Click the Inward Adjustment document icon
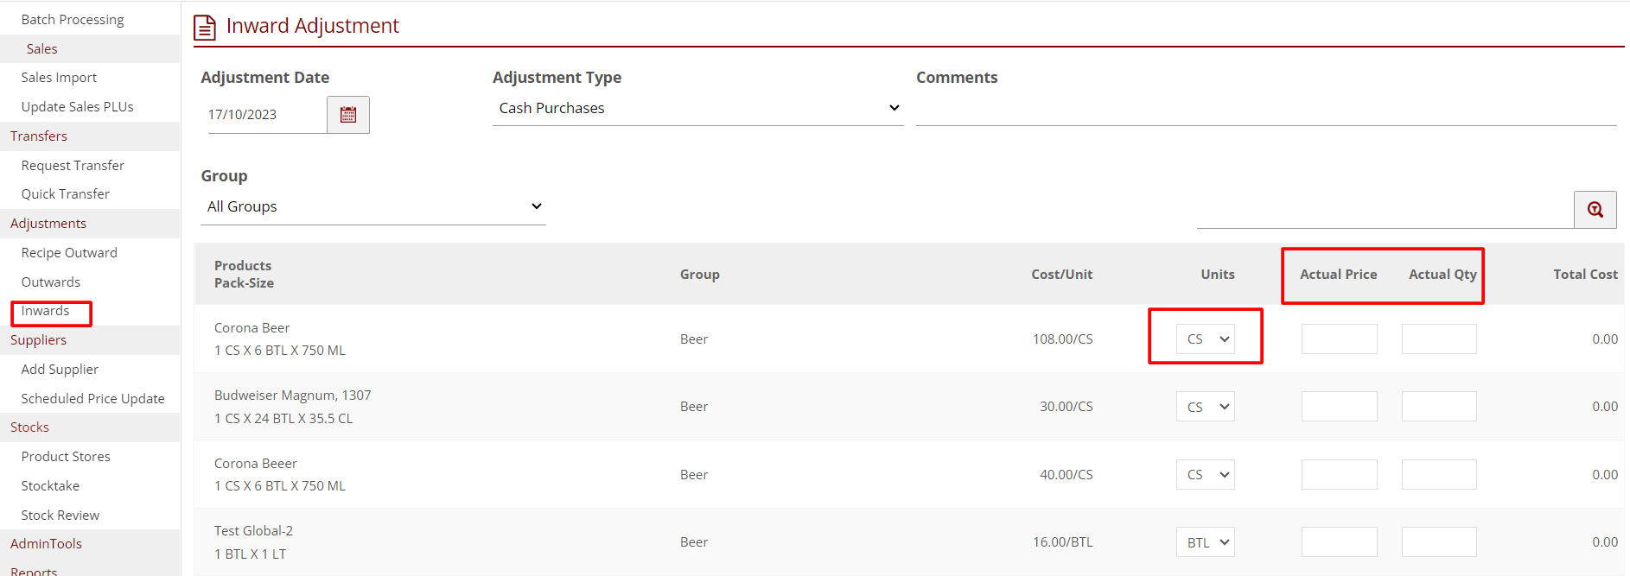Image resolution: width=1630 pixels, height=576 pixels. pos(205,28)
